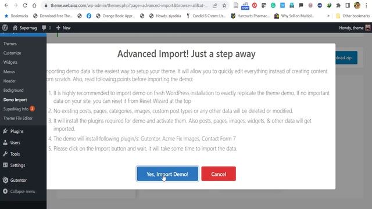
Task: Open the red blocker extension icon
Action: (x=255, y=5)
